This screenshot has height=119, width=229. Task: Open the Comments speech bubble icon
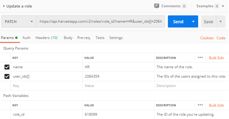[x=157, y=6]
